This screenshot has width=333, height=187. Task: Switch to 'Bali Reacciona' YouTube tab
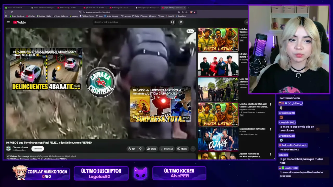69,8
